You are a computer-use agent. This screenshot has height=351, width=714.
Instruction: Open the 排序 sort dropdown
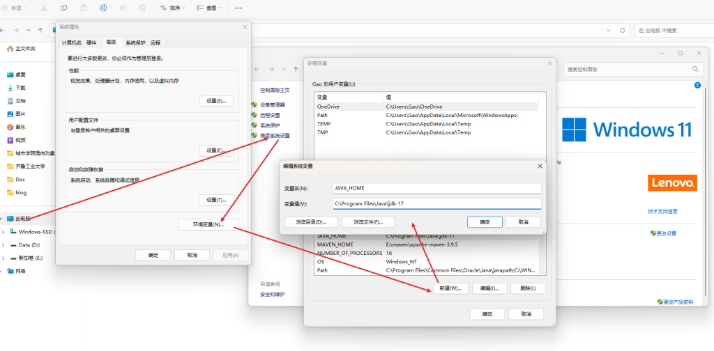pos(173,8)
